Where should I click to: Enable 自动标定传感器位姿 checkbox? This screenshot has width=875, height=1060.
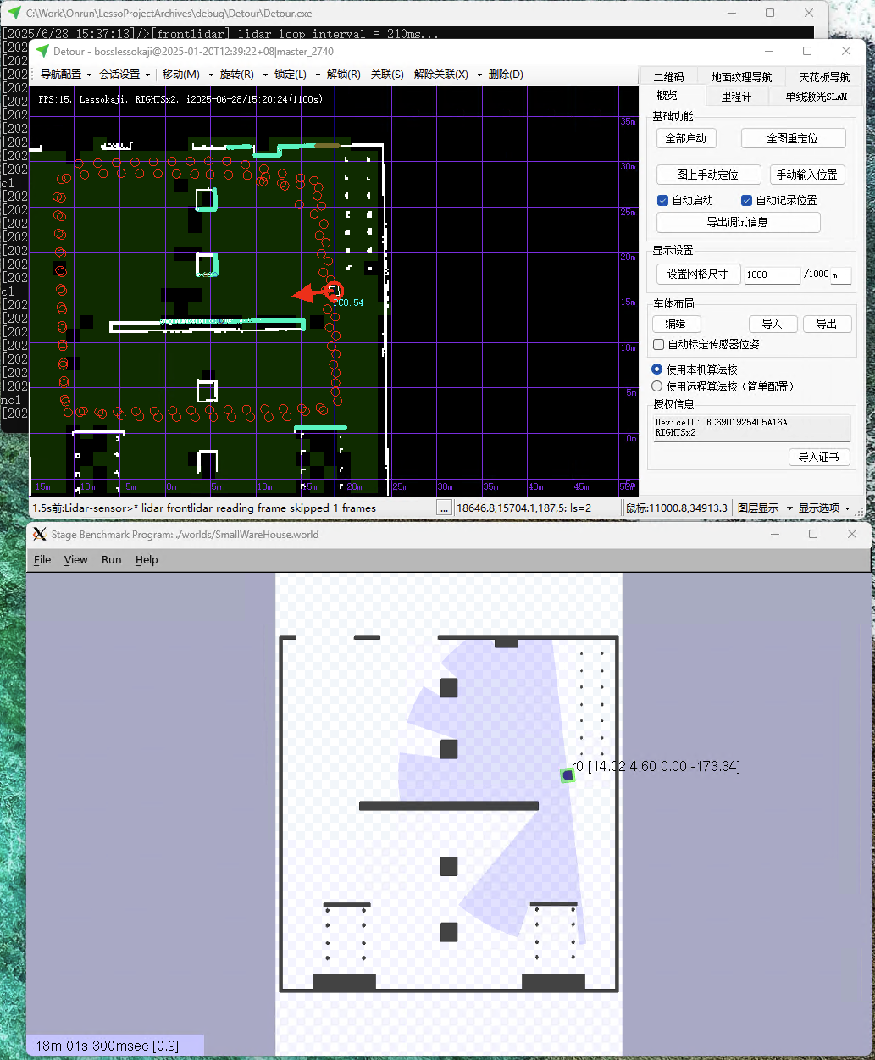pyautogui.click(x=659, y=345)
